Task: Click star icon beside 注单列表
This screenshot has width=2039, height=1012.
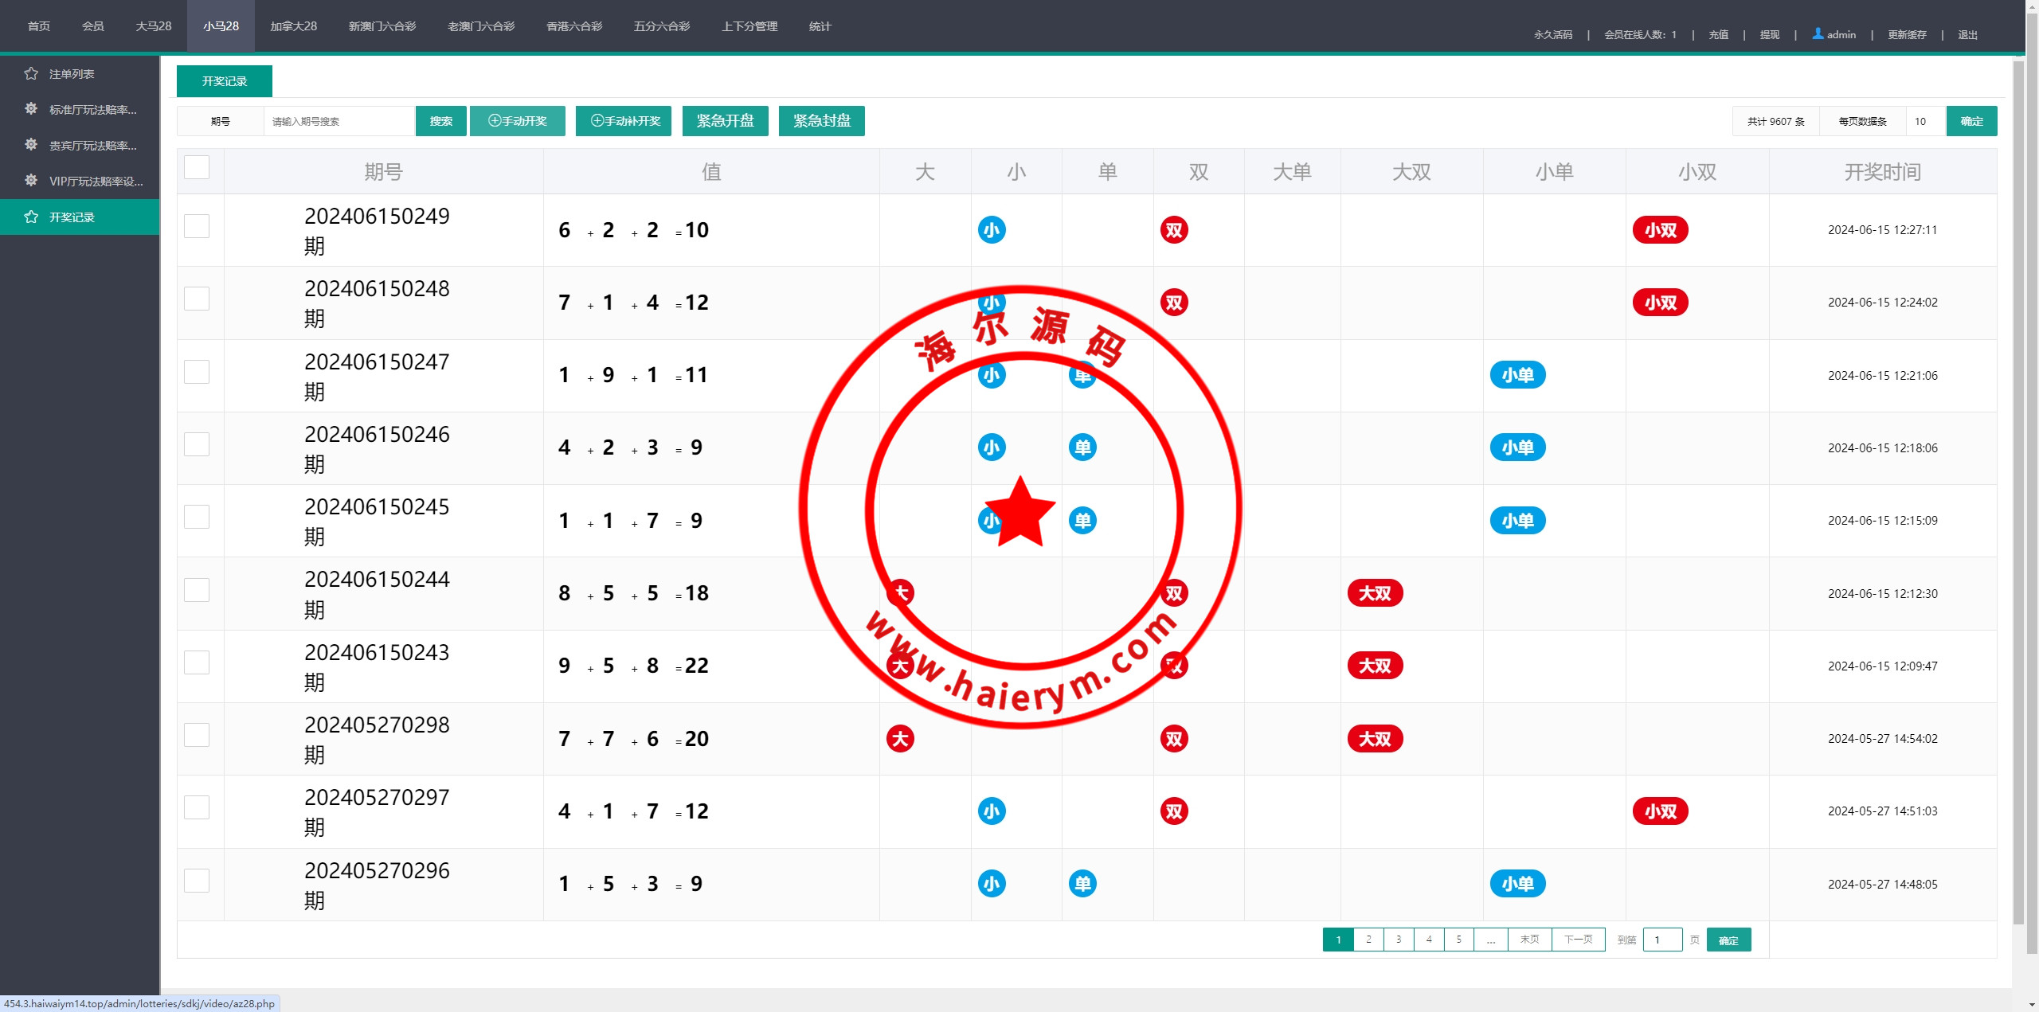Action: pos(31,74)
